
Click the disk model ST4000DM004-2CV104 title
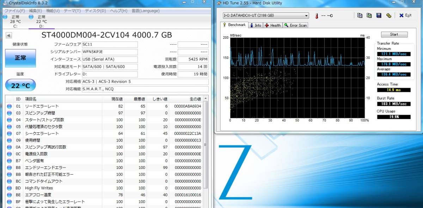[x=107, y=35]
